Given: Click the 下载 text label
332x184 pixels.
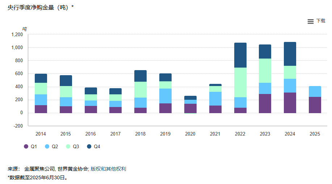Looking at the screenshot, I should 321,21.
